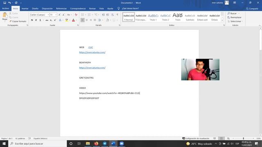The image size is (262, 147).
Task: Decrease paragraph indent
Action: (103, 15)
